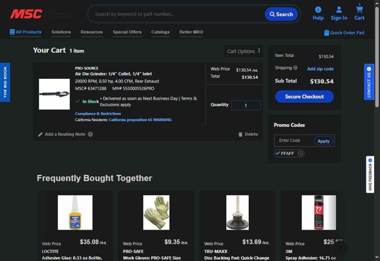The height and width of the screenshot is (261, 380).
Task: Open the Special Offers menu
Action: pyautogui.click(x=127, y=32)
